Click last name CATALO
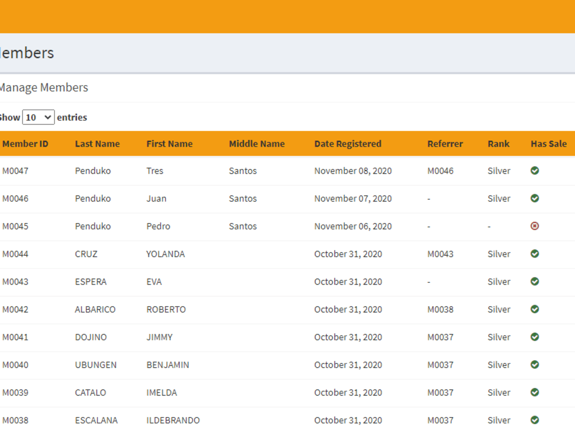 pos(90,392)
